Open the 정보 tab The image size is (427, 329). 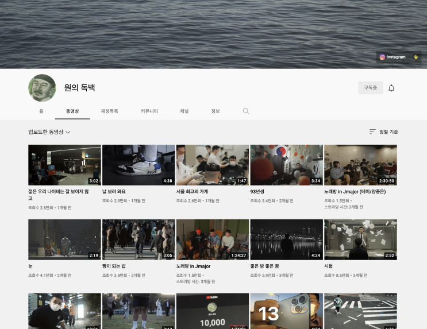click(x=216, y=111)
